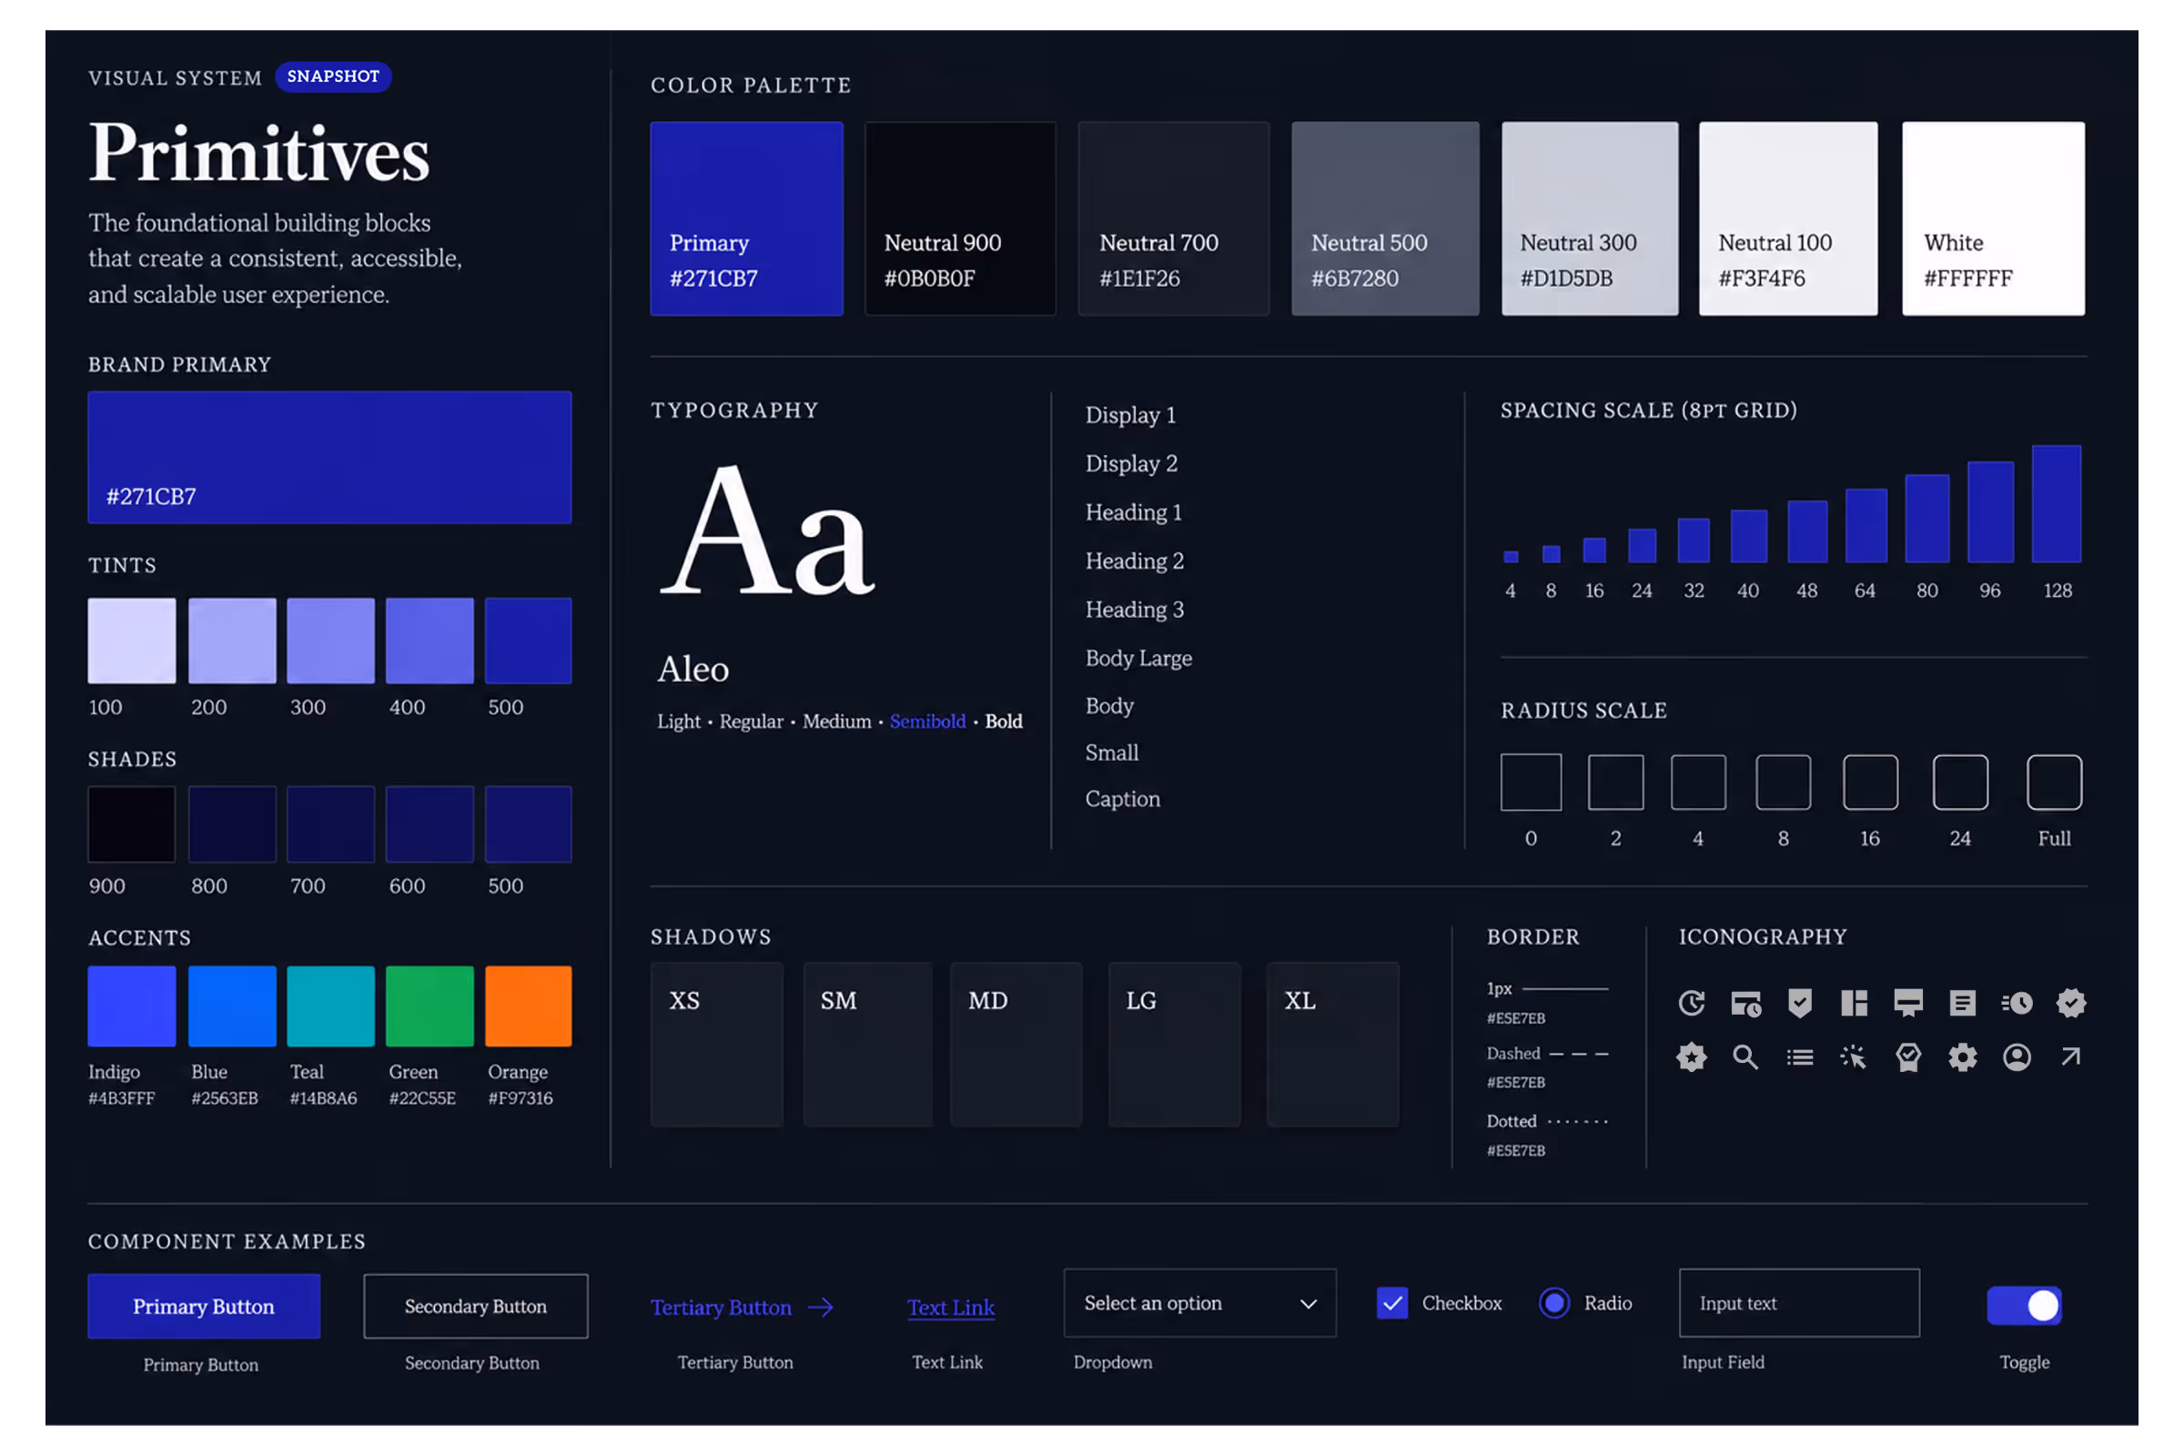Click the Dashed border sample label
This screenshot has width=2184, height=1456.
(1513, 1054)
